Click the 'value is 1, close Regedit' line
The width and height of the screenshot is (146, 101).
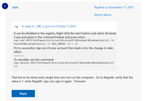(42, 81)
